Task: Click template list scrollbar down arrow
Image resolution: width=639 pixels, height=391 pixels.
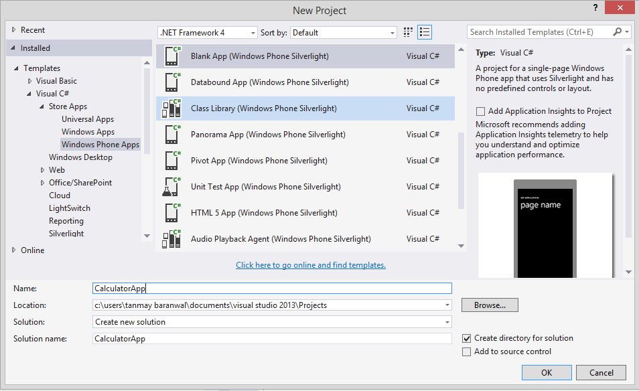Action: tap(461, 246)
